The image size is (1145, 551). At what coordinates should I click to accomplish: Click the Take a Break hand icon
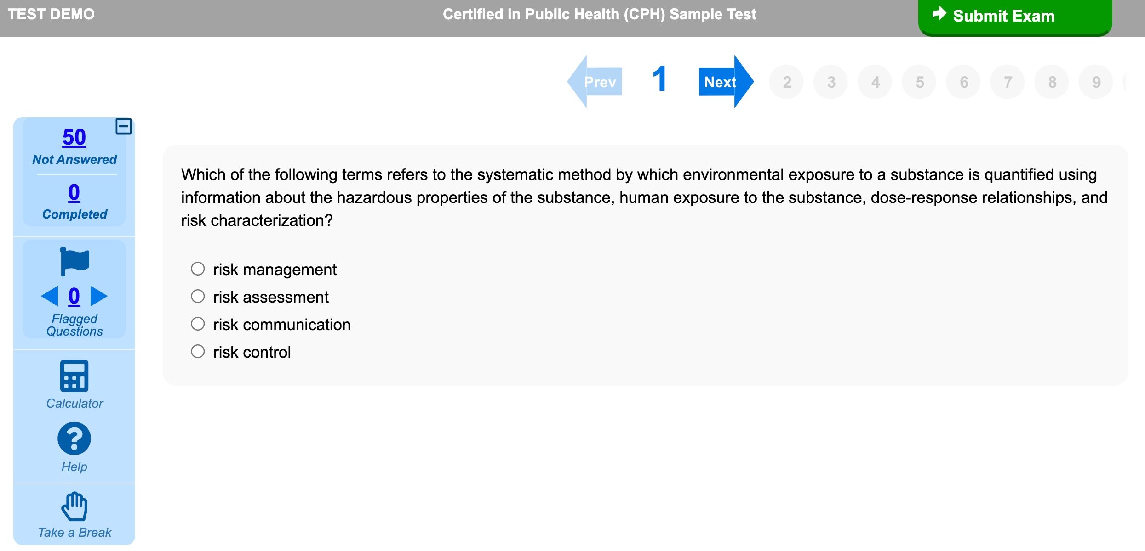click(74, 506)
